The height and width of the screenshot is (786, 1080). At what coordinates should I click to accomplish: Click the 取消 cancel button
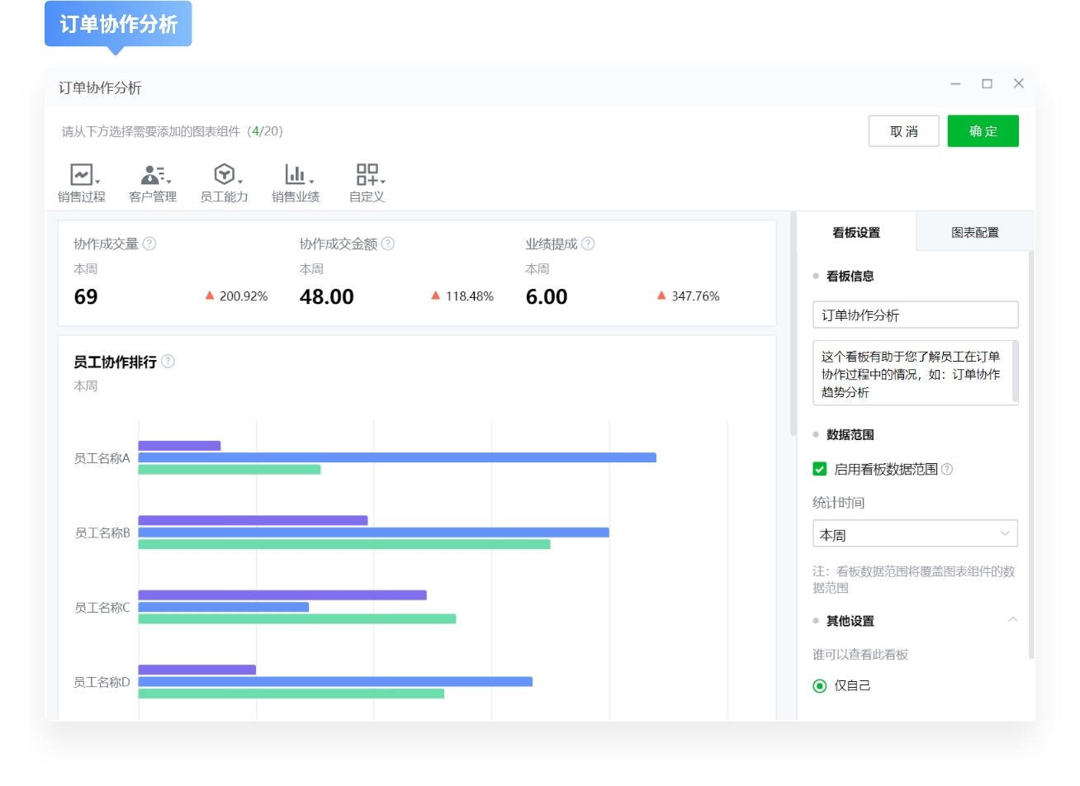[903, 130]
